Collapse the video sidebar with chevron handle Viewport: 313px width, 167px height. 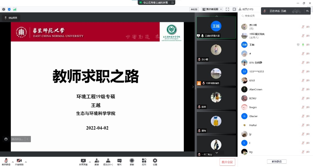point(193,87)
